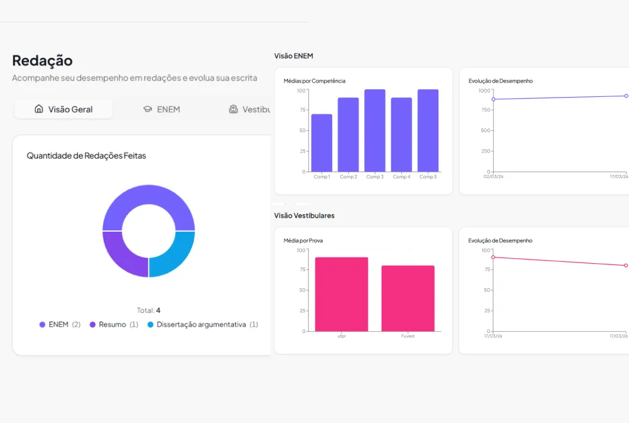The height and width of the screenshot is (423, 629).
Task: Click the Fuvest pink bar
Action: (x=408, y=298)
